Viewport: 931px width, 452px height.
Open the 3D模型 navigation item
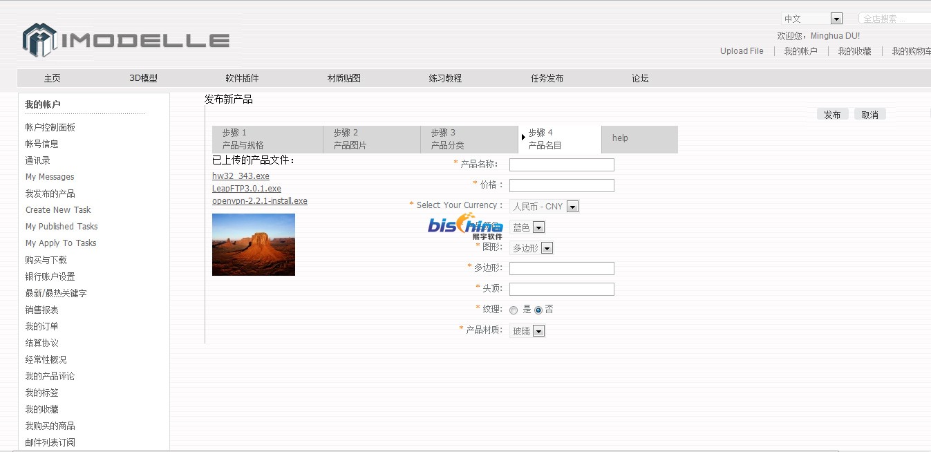coord(144,78)
